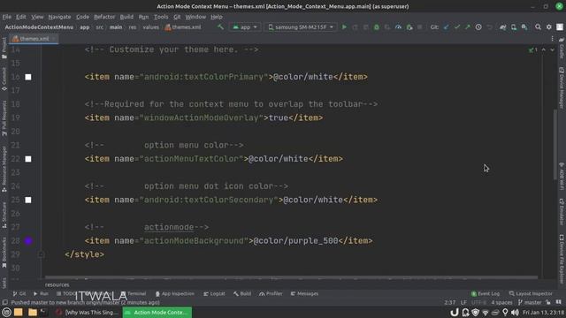Click the system menu launcher icon
Viewport: 566px width, 318px height.
(6, 312)
